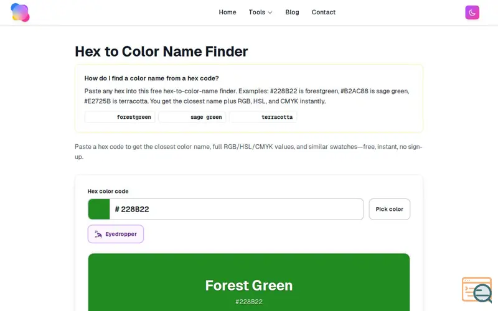Image resolution: width=498 pixels, height=311 pixels.
Task: Click the green swatch beside hex input
Action: [x=99, y=209]
